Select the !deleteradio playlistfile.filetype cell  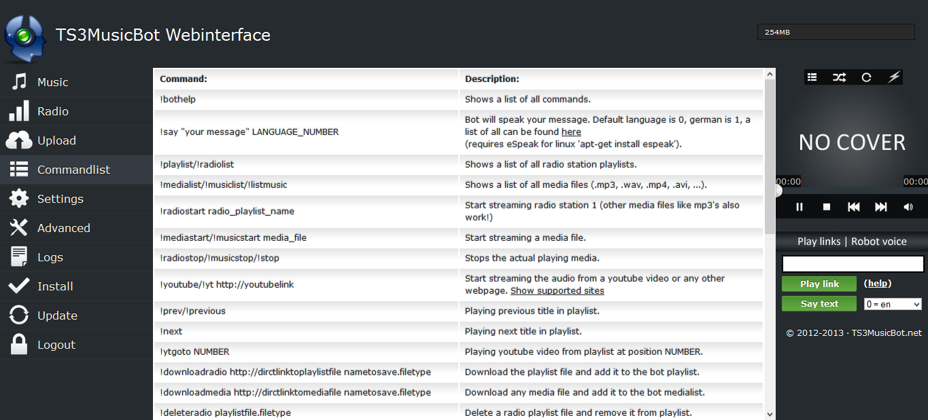tap(306, 412)
